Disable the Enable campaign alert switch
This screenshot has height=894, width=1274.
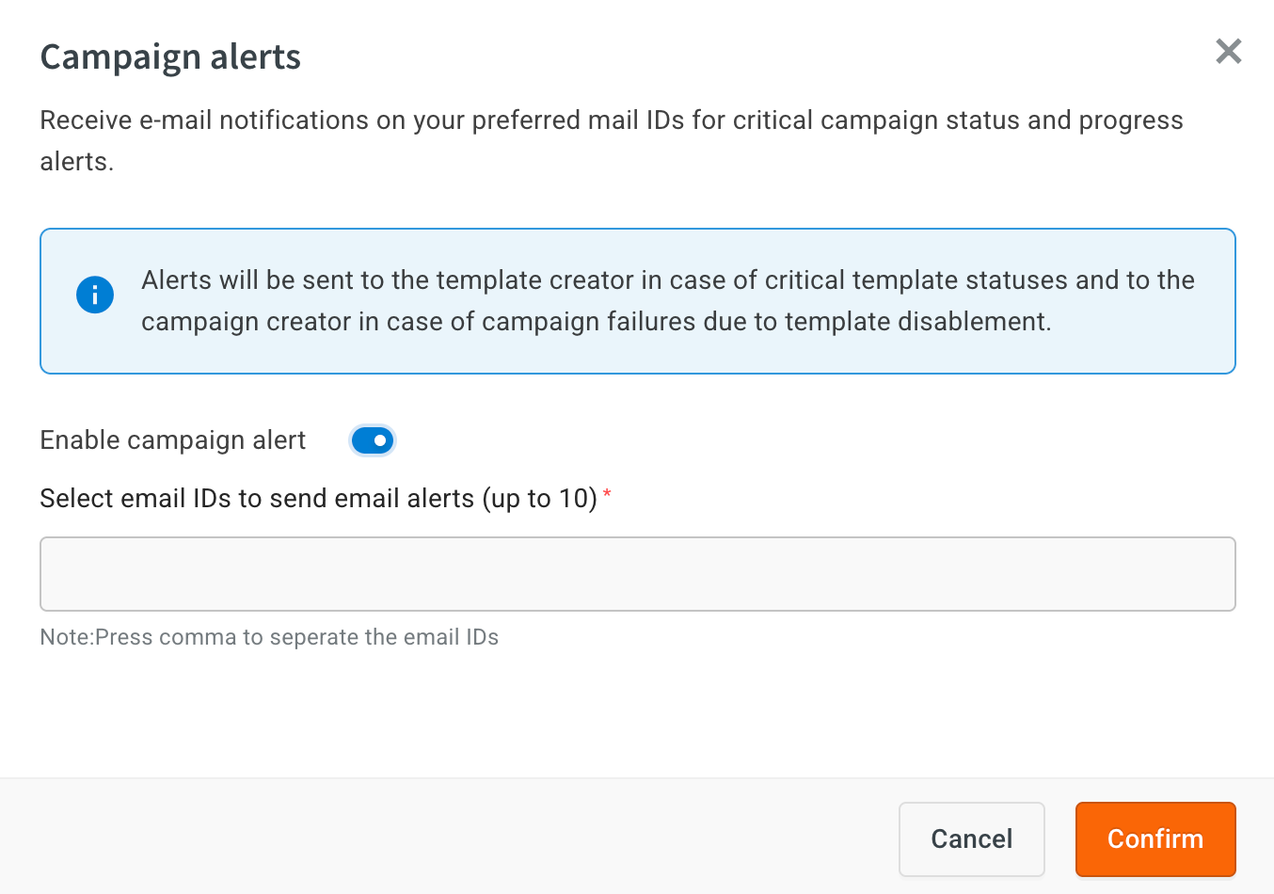[x=373, y=440]
